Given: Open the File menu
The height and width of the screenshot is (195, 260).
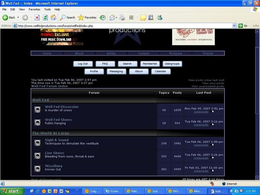Looking at the screenshot, I should (x=4, y=9).
